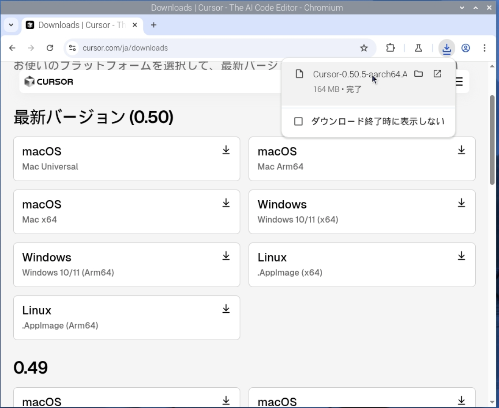499x408 pixels.
Task: Bookmark this page with the star icon
Action: (364, 48)
